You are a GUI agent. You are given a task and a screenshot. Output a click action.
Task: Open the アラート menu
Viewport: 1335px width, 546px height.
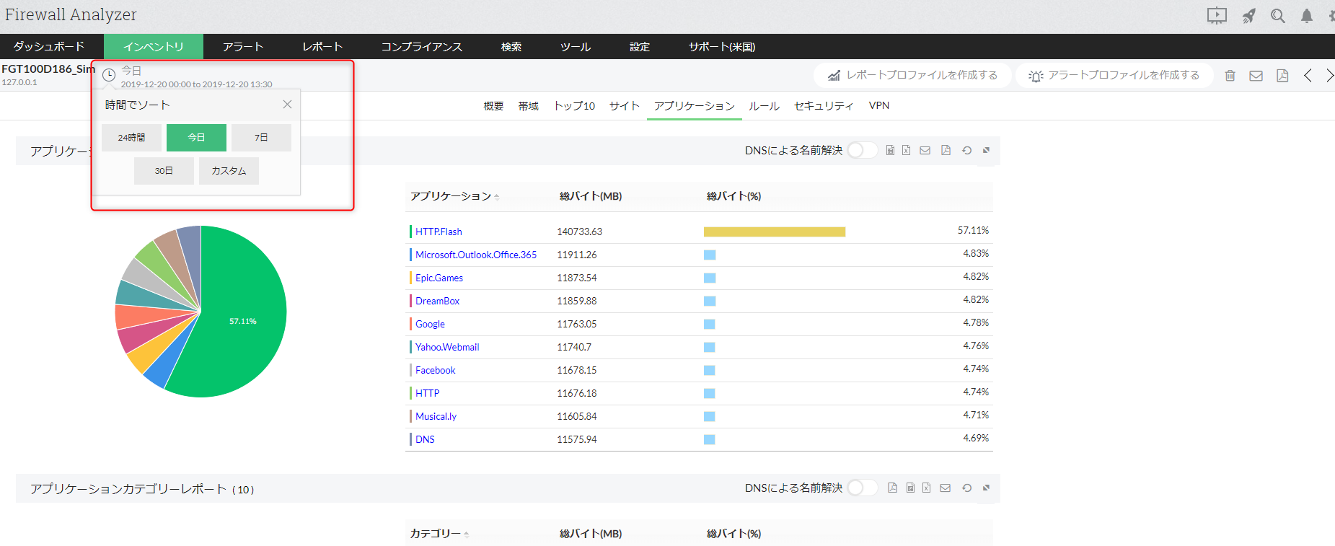(242, 47)
